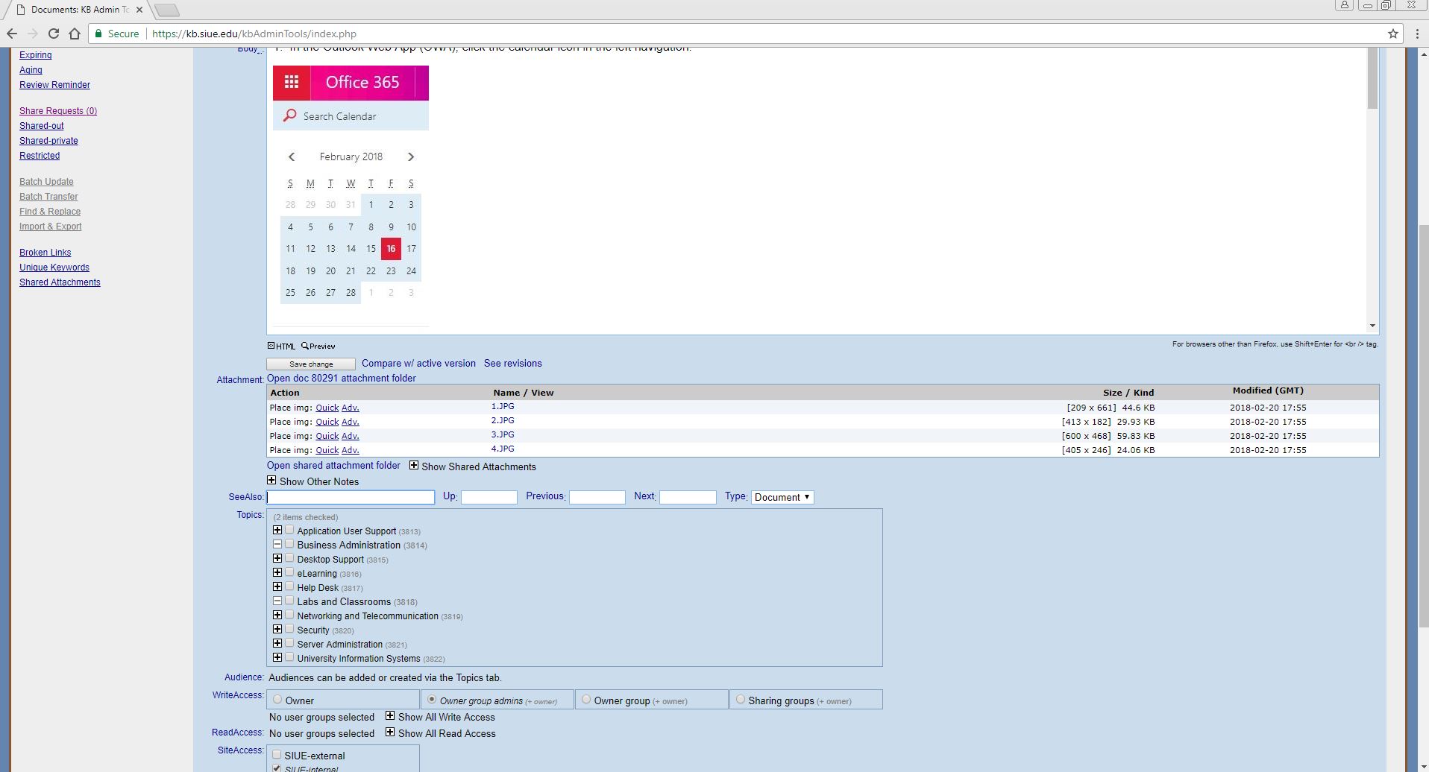Click the browser home icon
Screen dimensions: 1429x772
click(74, 34)
